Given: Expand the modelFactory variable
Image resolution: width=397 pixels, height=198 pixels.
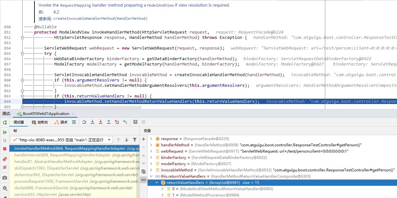Looking at the screenshot, I should tap(151, 164).
